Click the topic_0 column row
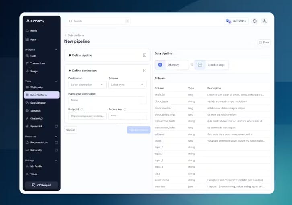This screenshot has height=205, width=292. [212, 147]
